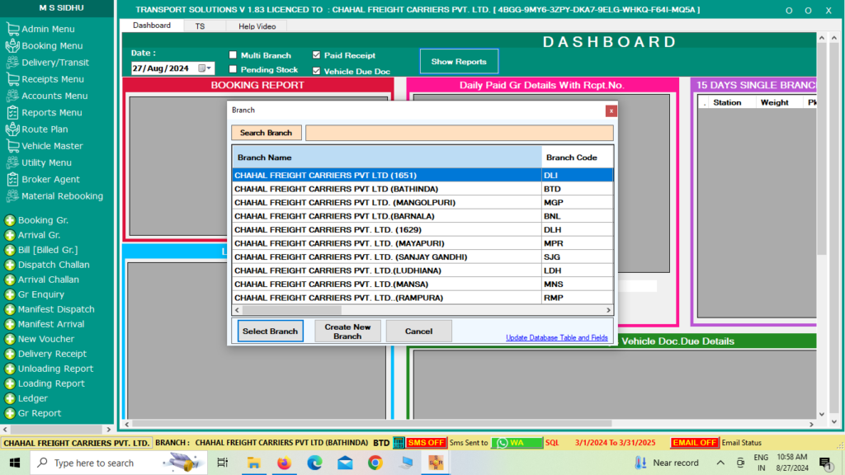Open the TS tab
The image size is (845, 475).
200,26
